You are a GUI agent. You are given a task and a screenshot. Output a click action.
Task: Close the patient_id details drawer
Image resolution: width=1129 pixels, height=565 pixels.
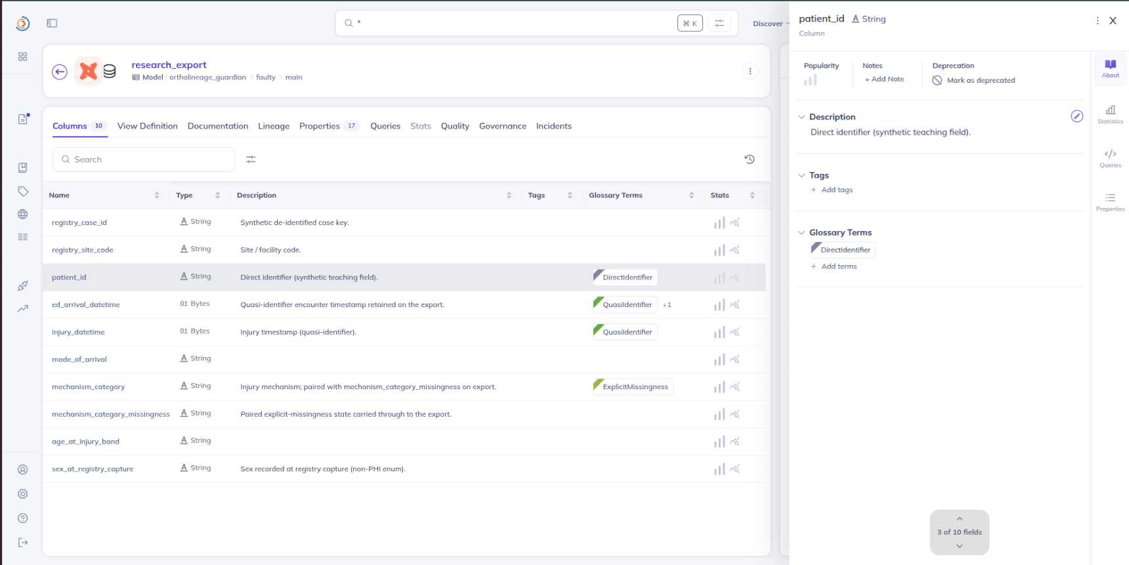coord(1113,21)
